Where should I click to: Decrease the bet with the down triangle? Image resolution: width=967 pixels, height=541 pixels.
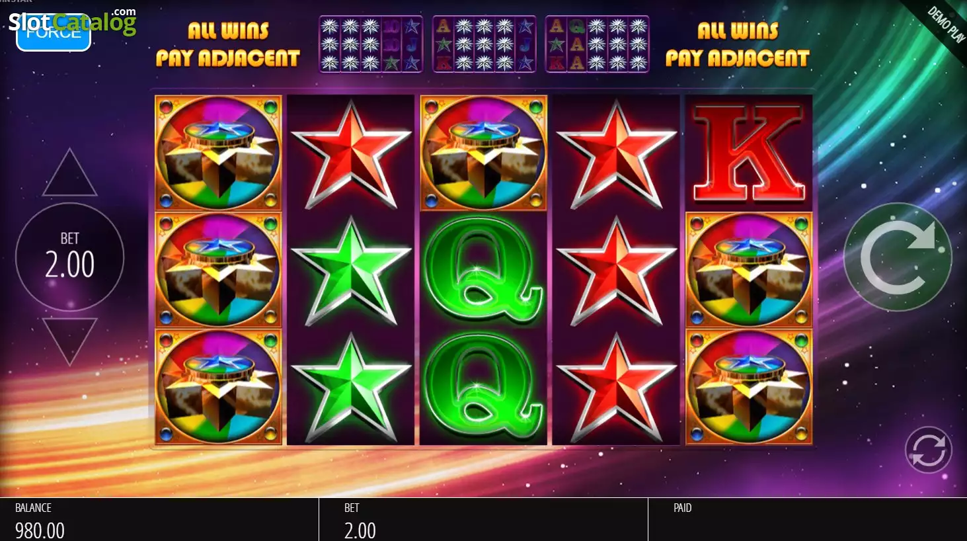click(69, 341)
